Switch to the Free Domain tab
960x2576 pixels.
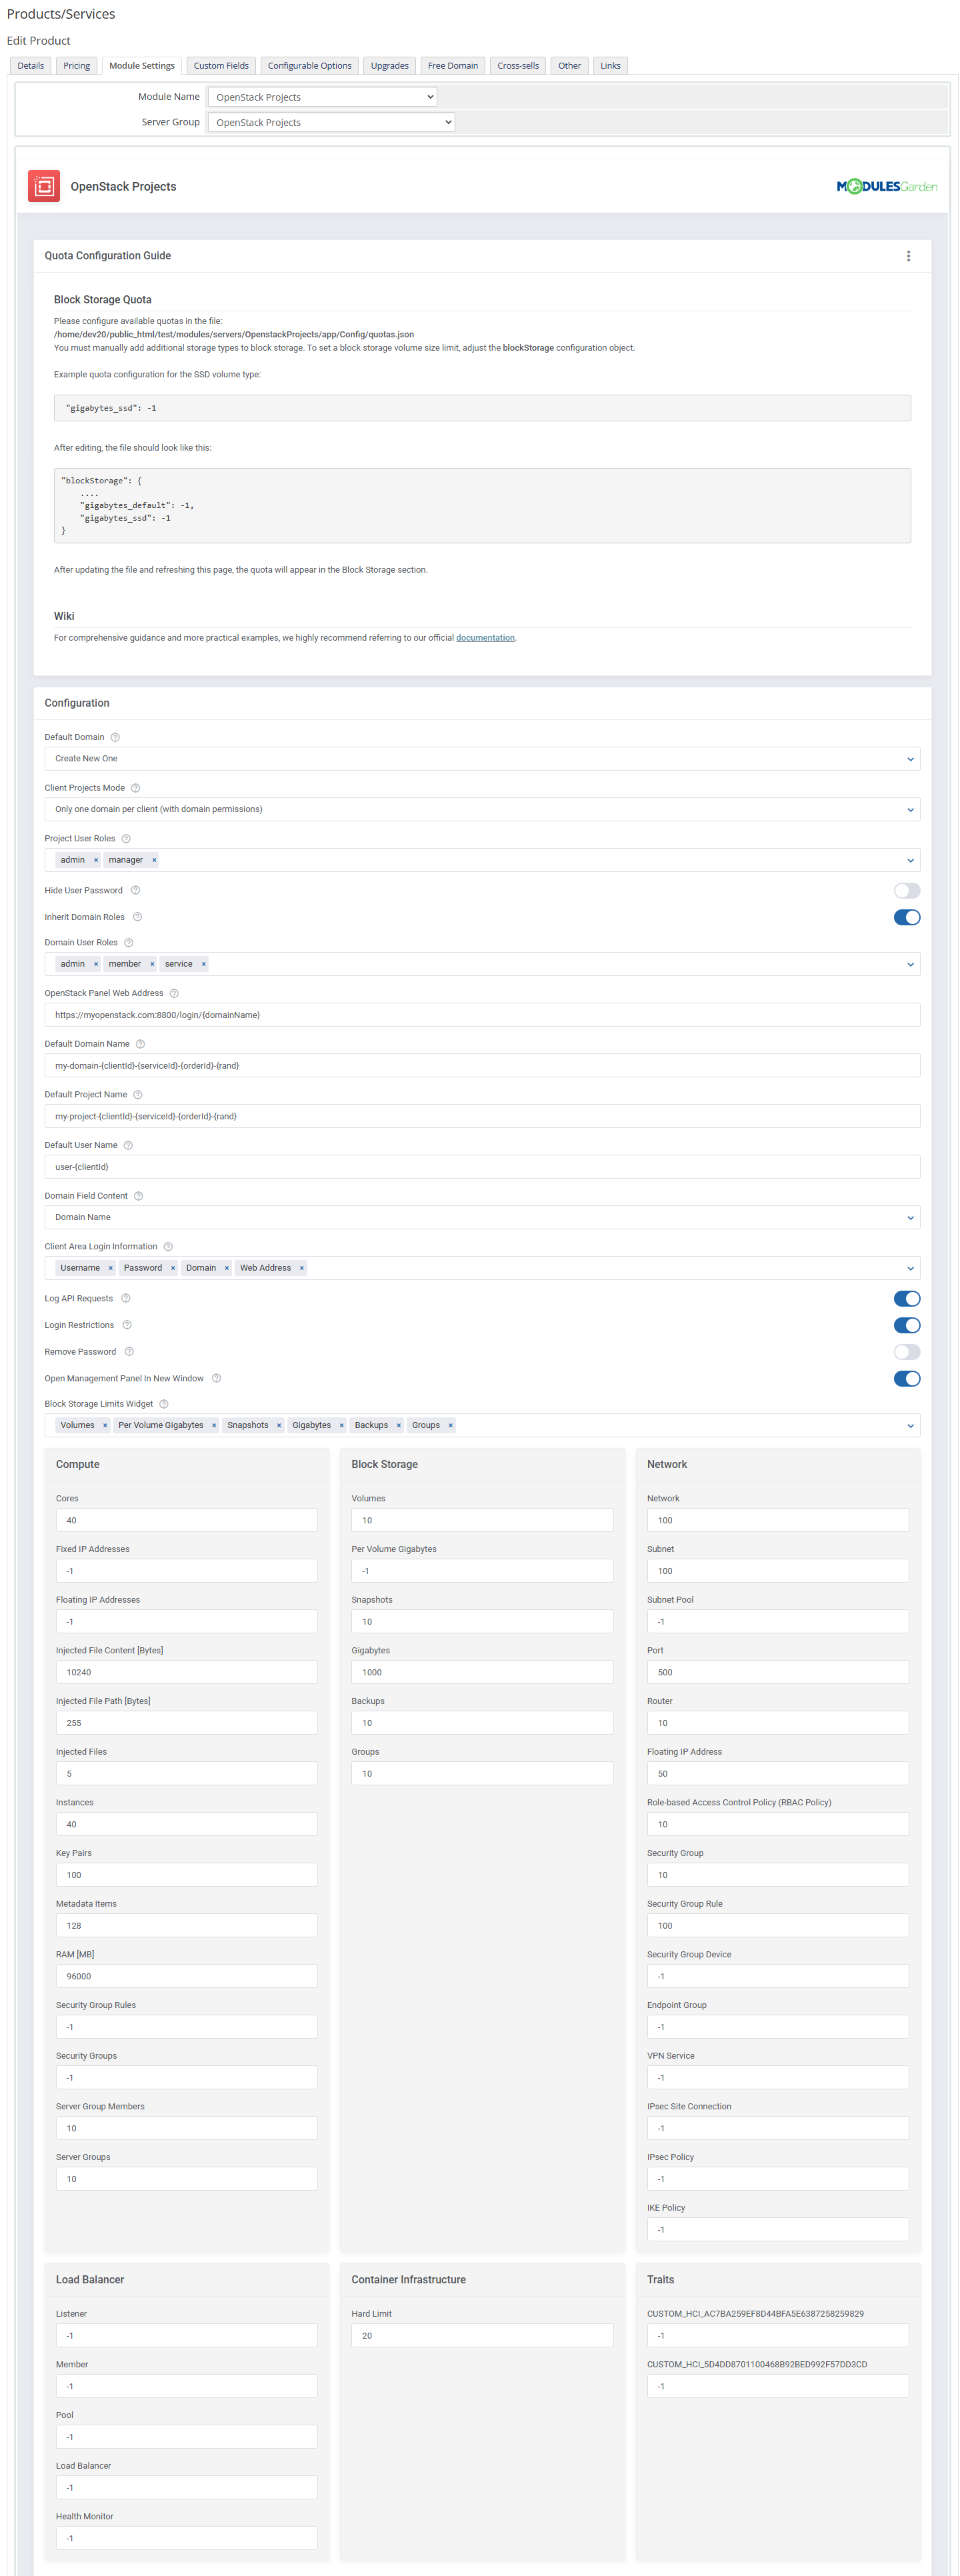[453, 66]
